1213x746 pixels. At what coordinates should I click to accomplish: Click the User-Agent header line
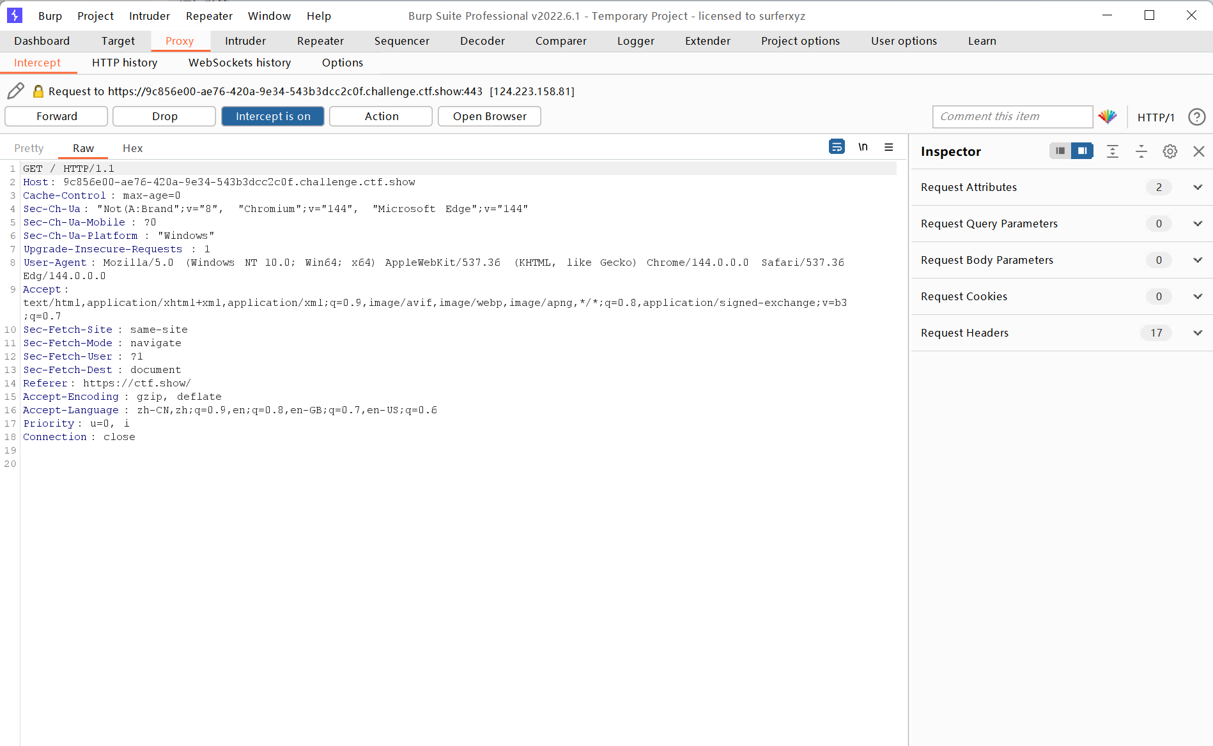coord(433,269)
